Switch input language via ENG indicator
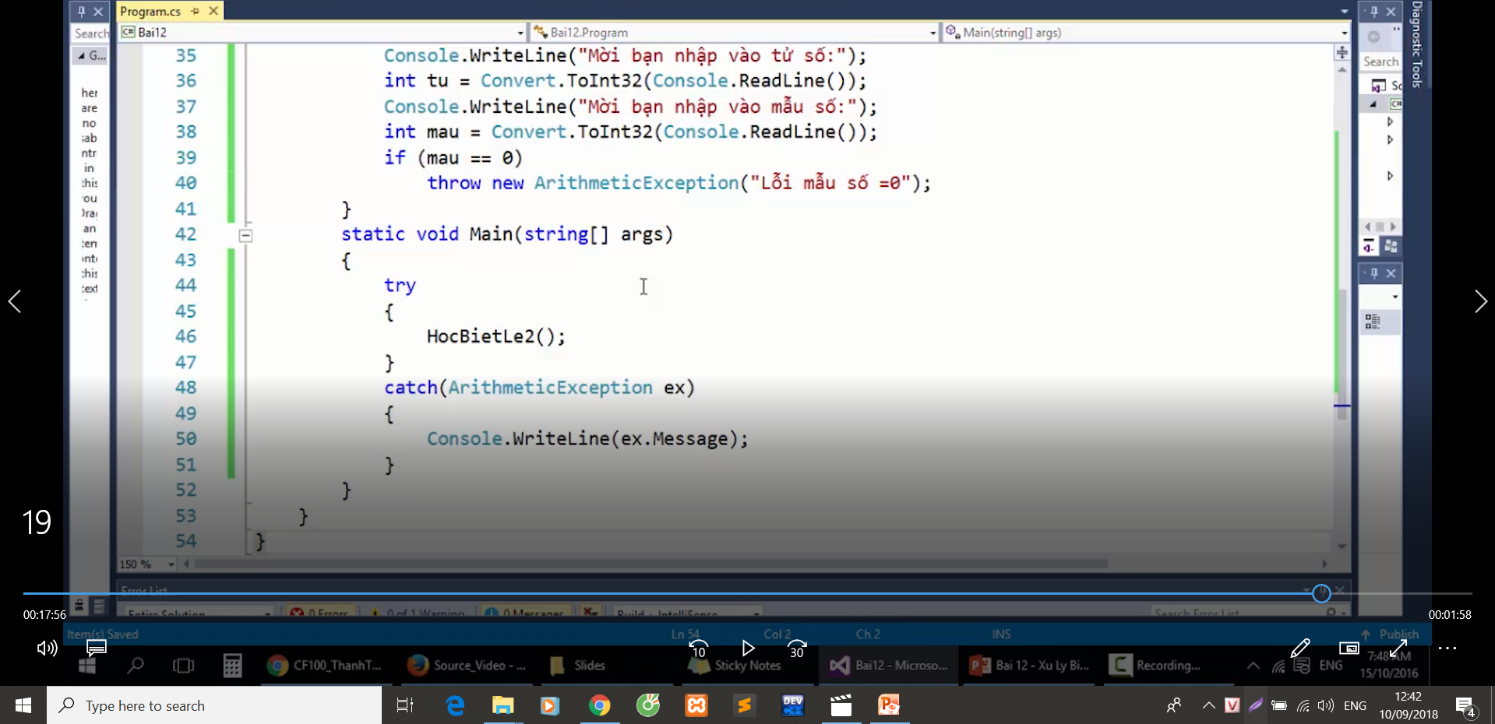Viewport: 1495px width, 724px height. (1356, 706)
